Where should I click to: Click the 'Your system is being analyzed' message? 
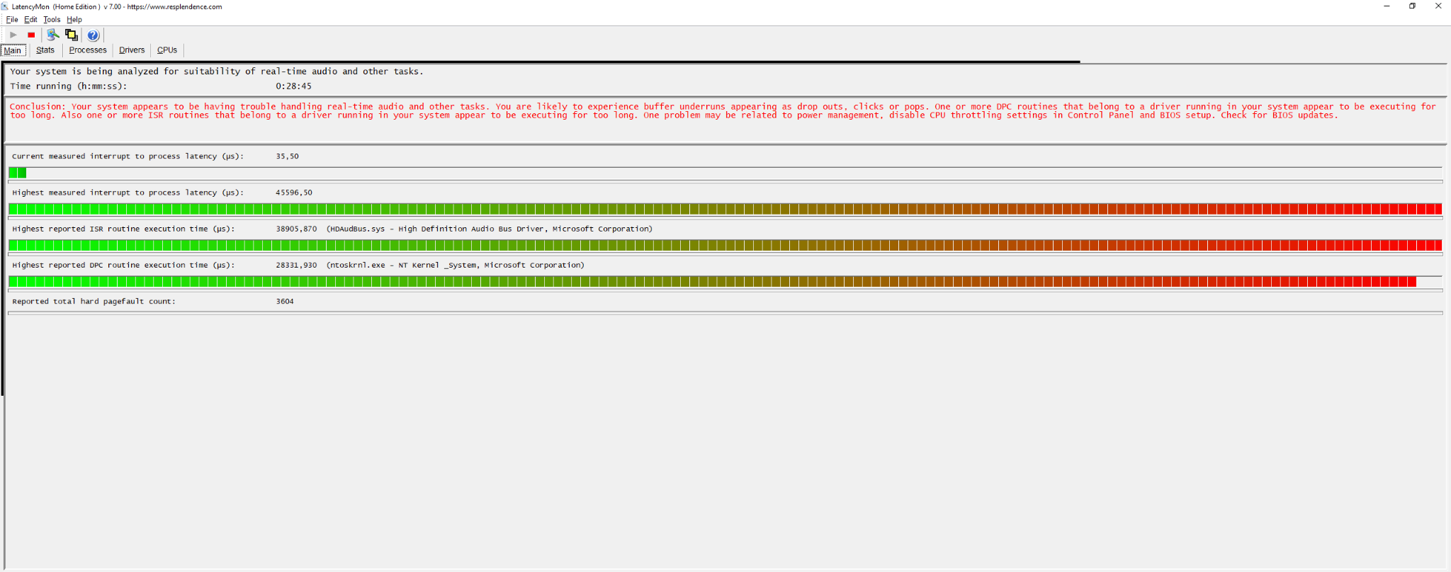point(217,71)
